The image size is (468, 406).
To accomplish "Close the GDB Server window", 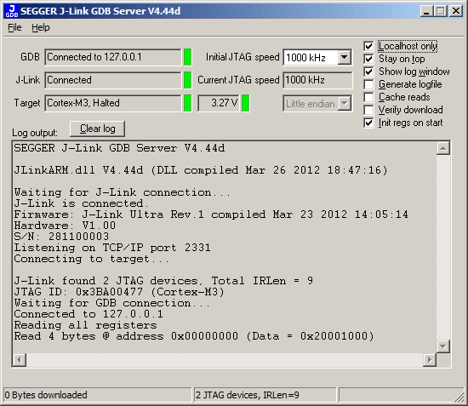I will (456, 11).
